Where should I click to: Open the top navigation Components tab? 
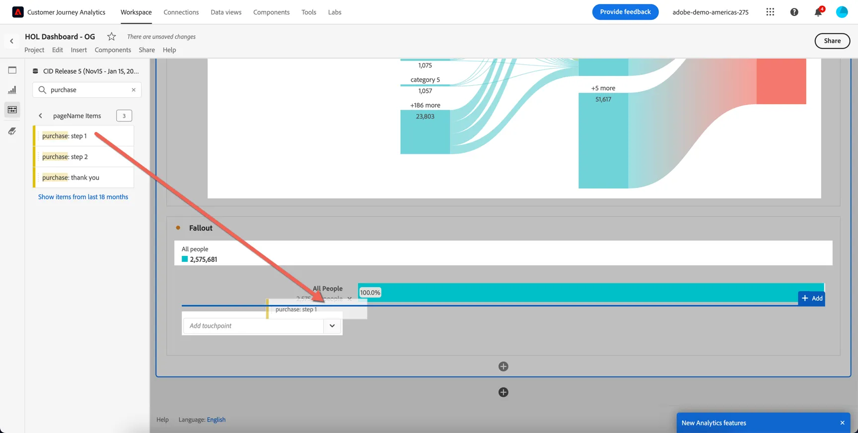[271, 12]
